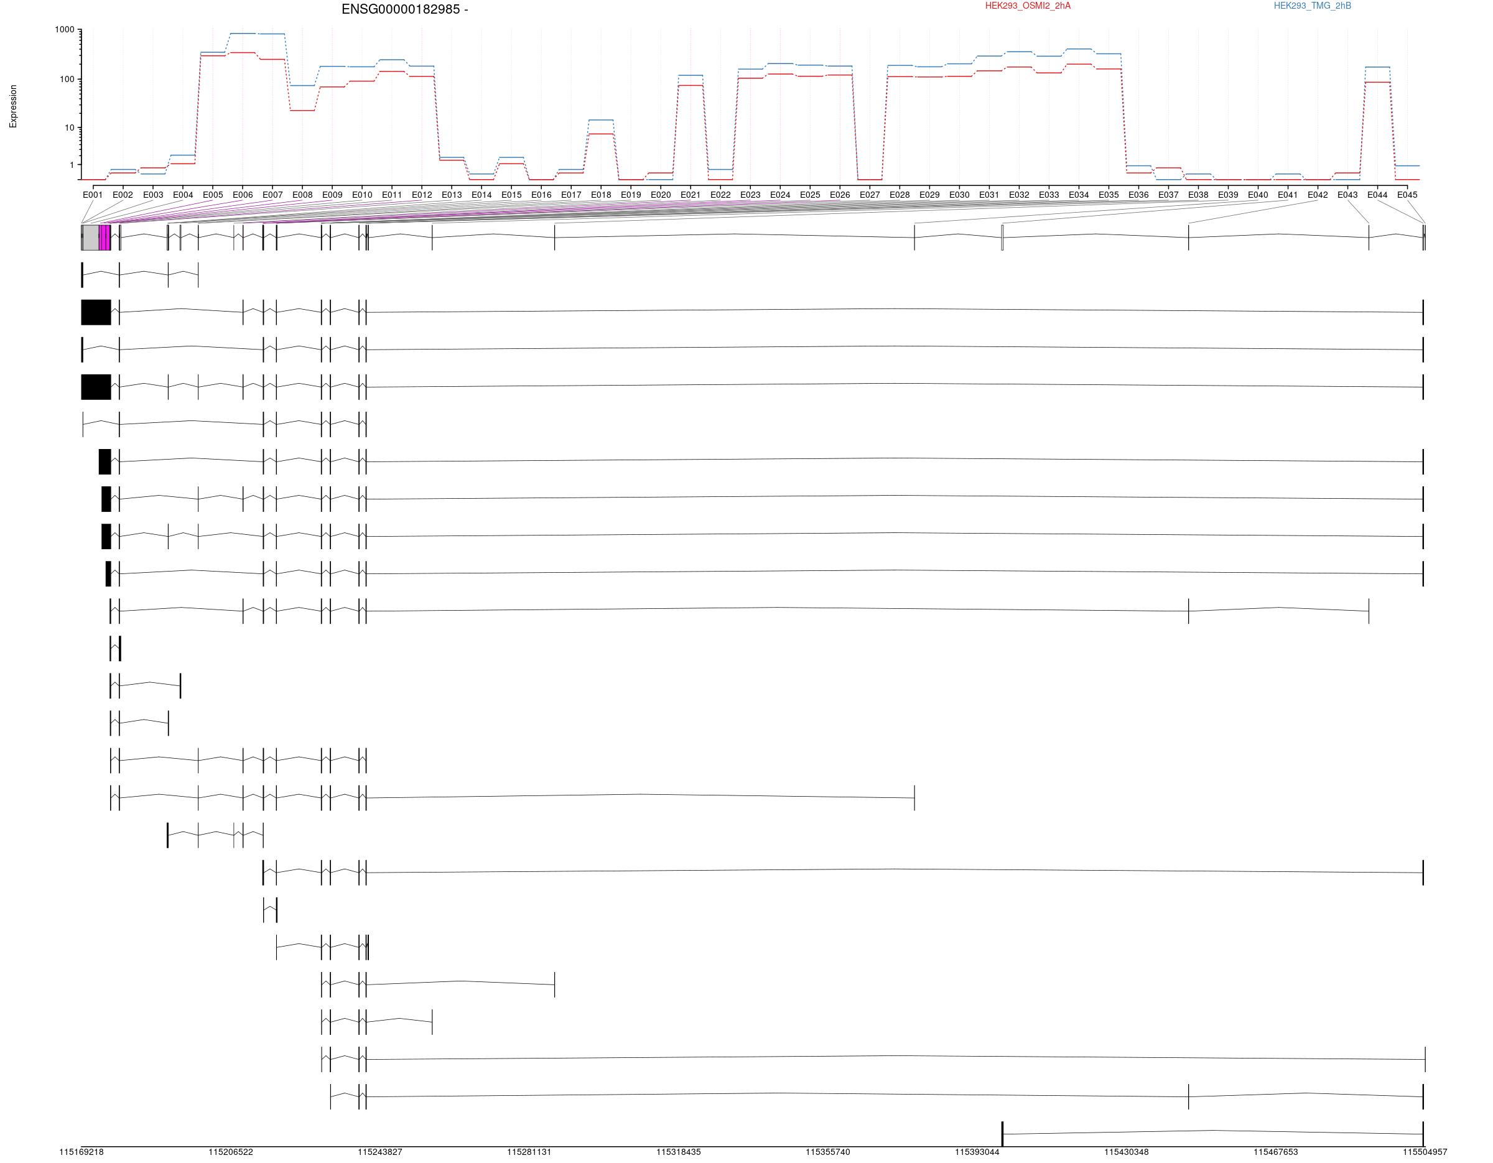Click genomic coordinate 115430348
Image resolution: width=1493 pixels, height=1163 pixels.
click(1126, 1152)
